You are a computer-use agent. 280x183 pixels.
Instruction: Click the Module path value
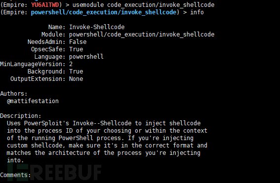point(142,35)
